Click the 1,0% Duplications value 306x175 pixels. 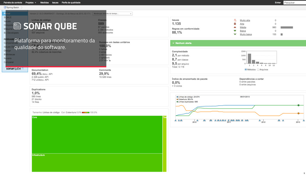36,93
